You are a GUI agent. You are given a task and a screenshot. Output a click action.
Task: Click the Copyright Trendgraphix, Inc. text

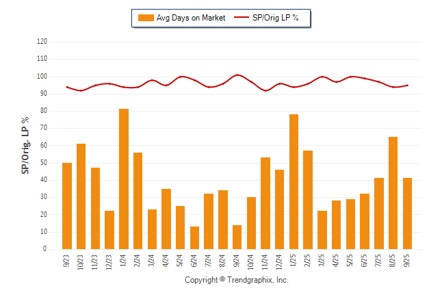click(x=237, y=280)
